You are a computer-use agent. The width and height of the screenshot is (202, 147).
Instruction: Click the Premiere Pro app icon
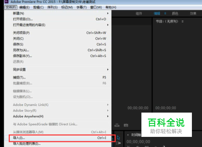pos(6,2)
